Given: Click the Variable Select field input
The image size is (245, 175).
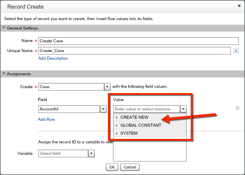Looking at the screenshot, I should (x=63, y=153).
